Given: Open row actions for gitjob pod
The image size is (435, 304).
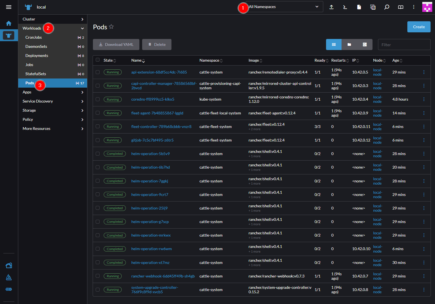Looking at the screenshot, I should pos(424,140).
